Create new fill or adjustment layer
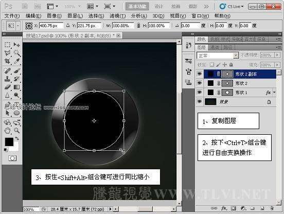Image resolution: width=284 pixels, height=214 pixels. [243, 208]
